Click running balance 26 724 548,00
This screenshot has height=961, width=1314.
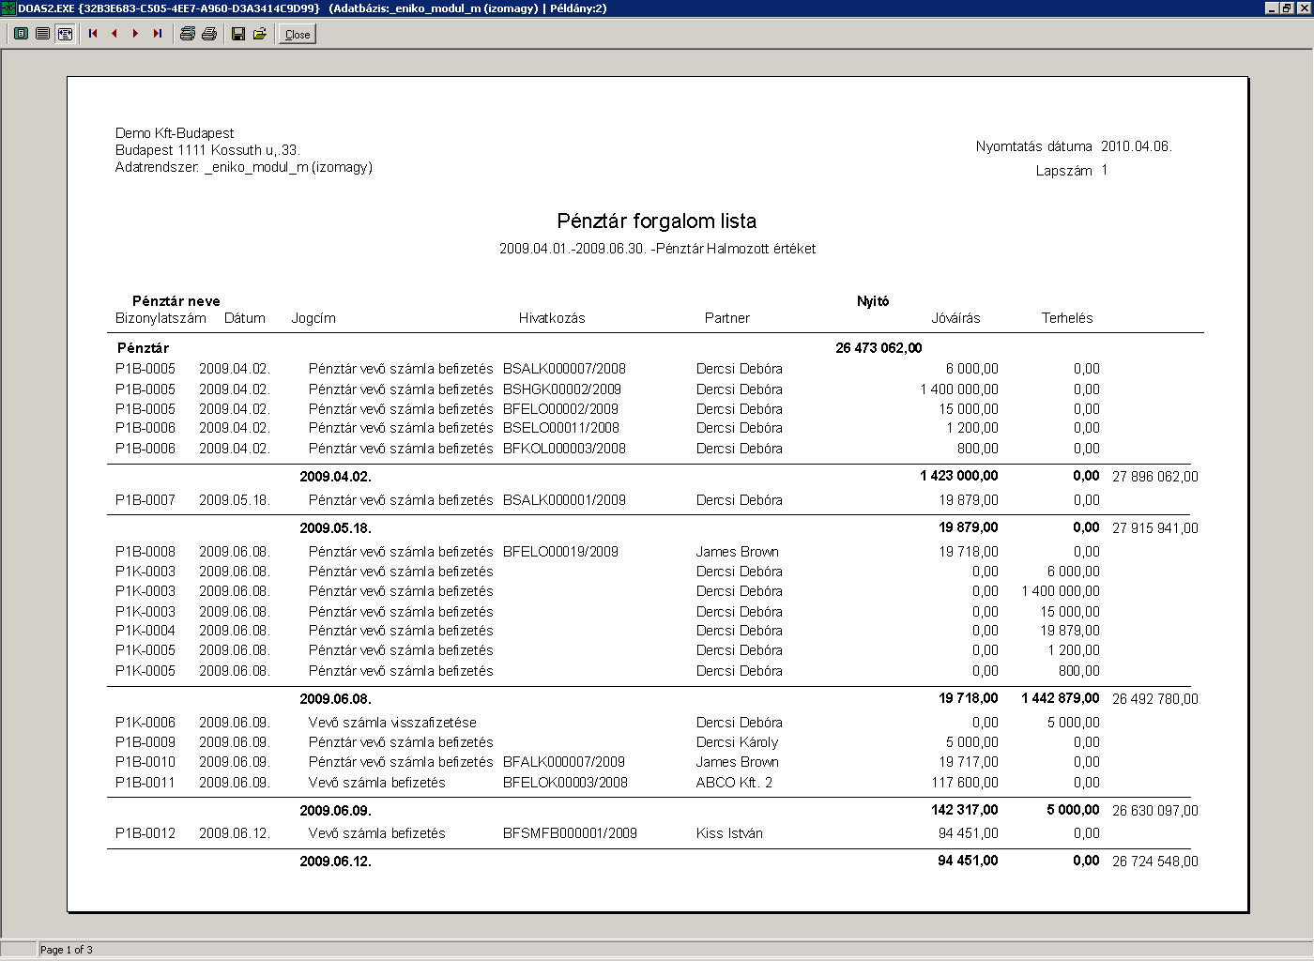1155,862
